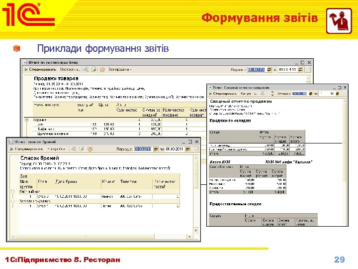Click the waiter icon in slide header

(x=339, y=21)
